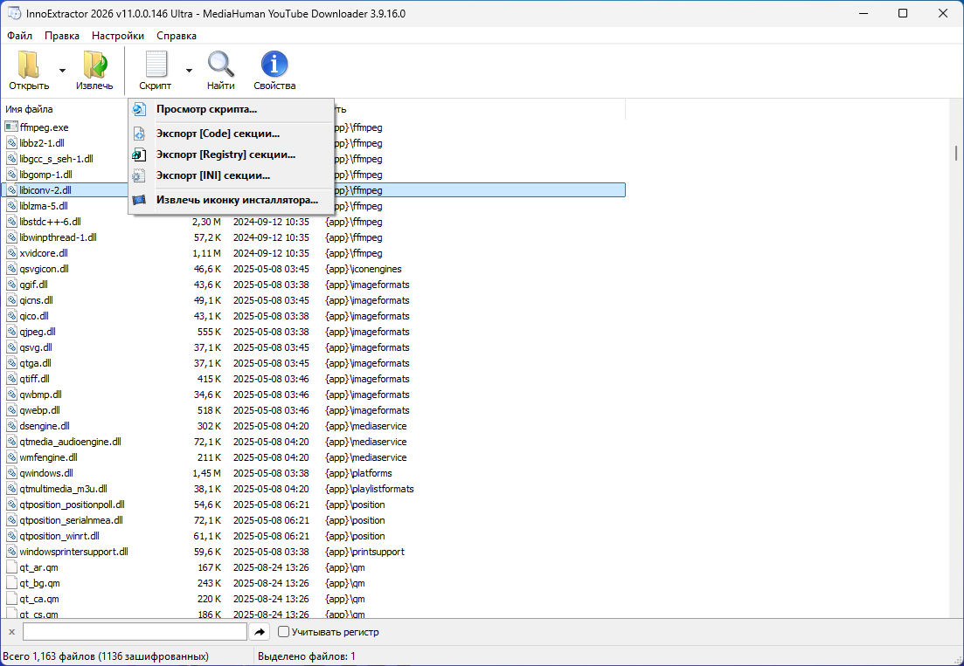The height and width of the screenshot is (666, 964).
Task: Open the Правка menu
Action: (x=62, y=36)
